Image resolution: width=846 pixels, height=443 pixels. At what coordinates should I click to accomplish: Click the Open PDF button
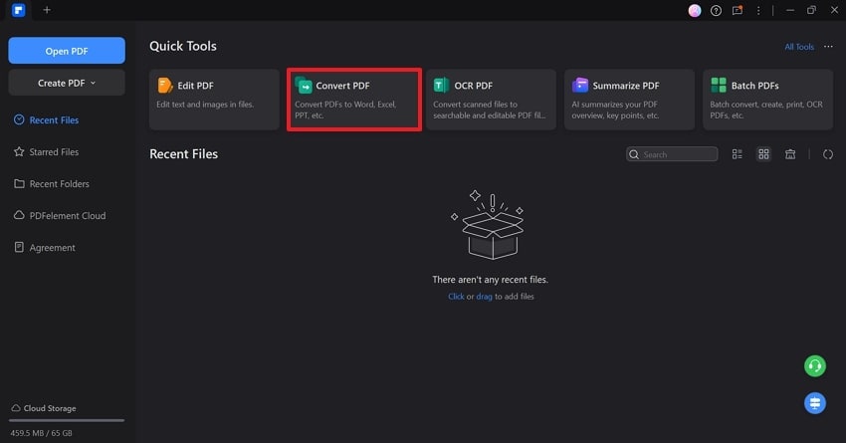(67, 51)
